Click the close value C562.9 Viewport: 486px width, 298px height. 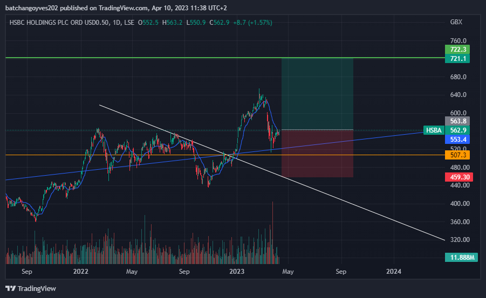(x=220, y=22)
